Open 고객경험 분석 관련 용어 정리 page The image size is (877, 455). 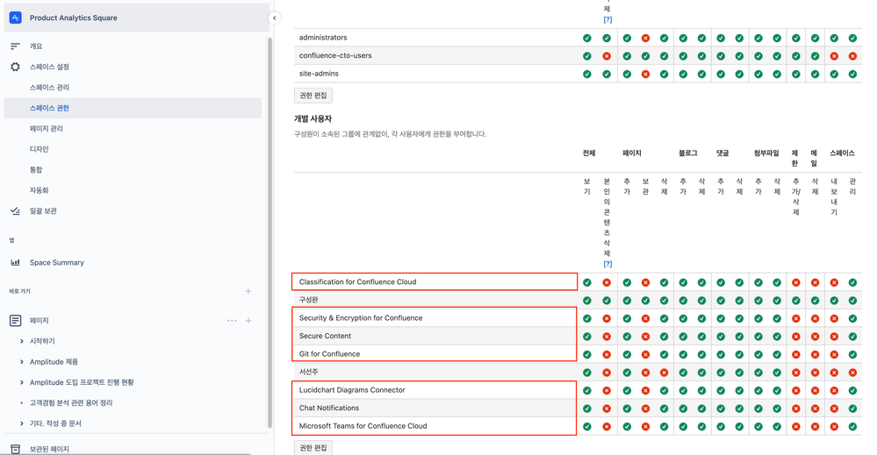(71, 402)
